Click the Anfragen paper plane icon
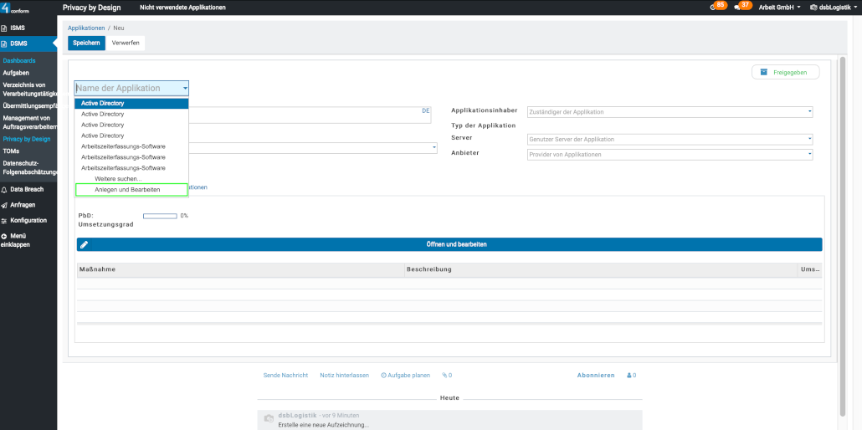The width and height of the screenshot is (862, 430). point(5,205)
